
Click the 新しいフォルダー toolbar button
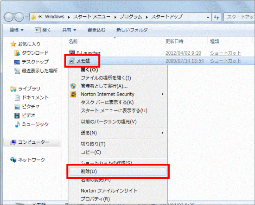click(134, 30)
